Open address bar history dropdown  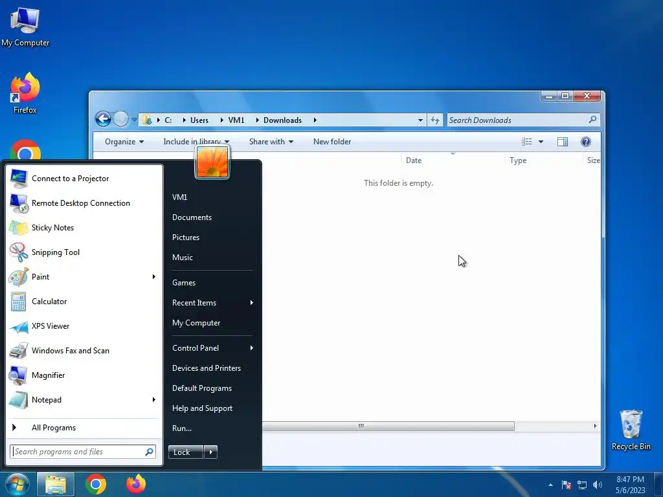(420, 120)
